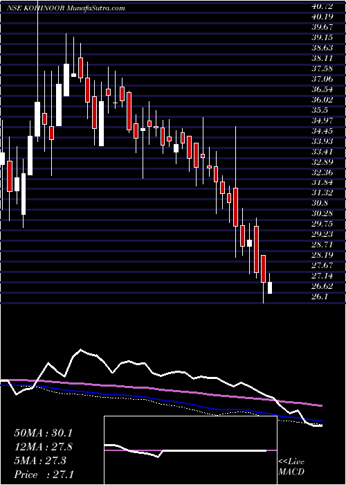Select the 39.67 price axis label
This screenshot has width=346, height=485.
(322, 27)
